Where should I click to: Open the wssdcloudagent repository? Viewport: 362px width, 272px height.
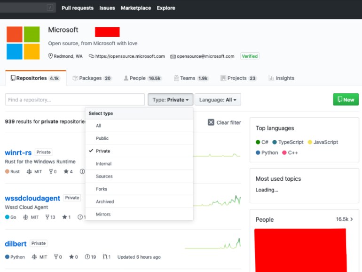pos(32,198)
